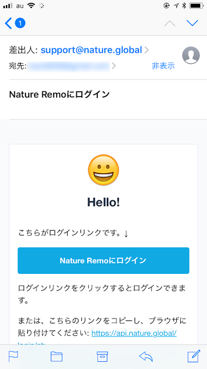Open the move-to-folder icon
The width and height of the screenshot is (207, 369).
tap(56, 356)
